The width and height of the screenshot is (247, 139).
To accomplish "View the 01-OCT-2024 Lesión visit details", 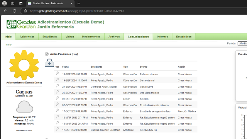I will [58, 98].
